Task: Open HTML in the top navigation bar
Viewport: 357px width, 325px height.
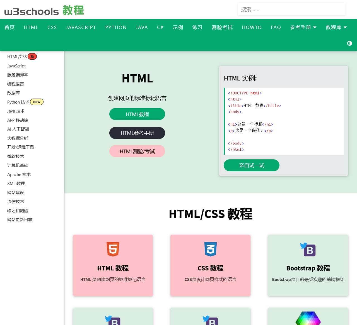Action: [31, 27]
